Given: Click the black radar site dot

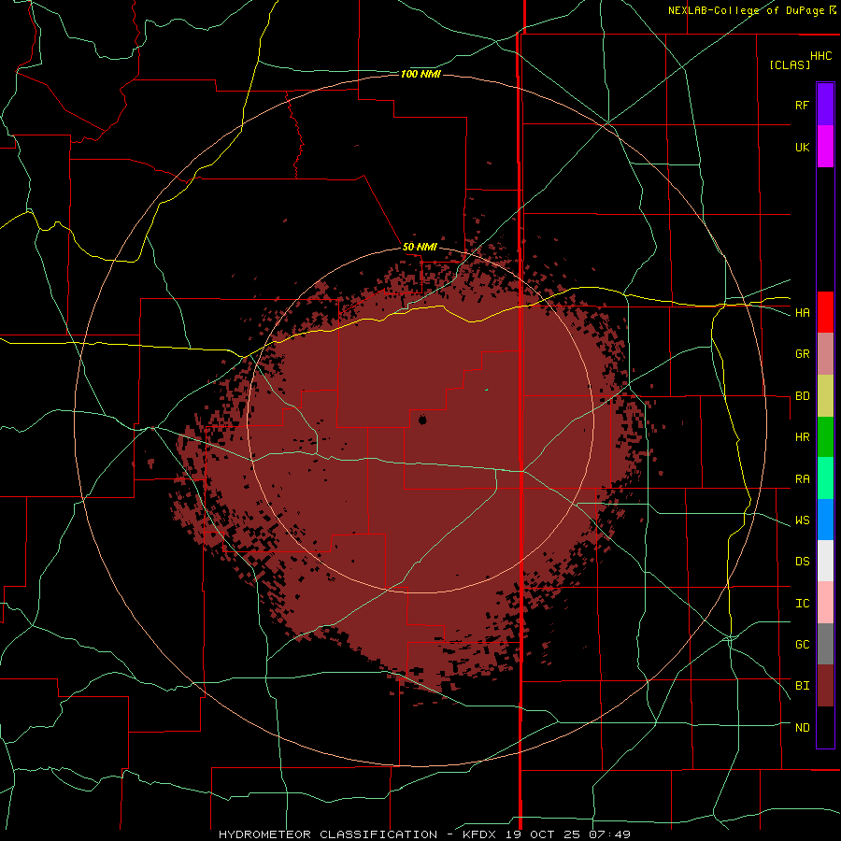Looking at the screenshot, I should [422, 420].
